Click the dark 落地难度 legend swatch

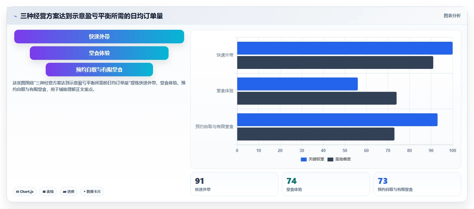click(x=330, y=159)
